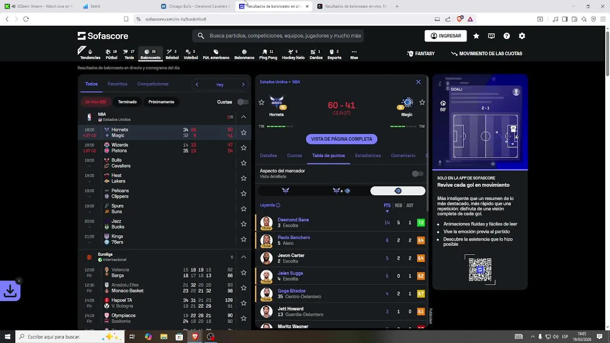Open the FANTASY link

(421, 54)
